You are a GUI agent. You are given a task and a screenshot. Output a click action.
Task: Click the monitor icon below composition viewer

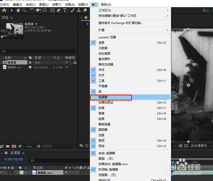(x=87, y=146)
